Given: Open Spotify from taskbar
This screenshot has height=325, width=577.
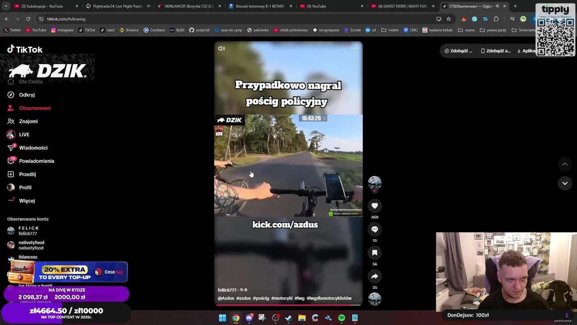Looking at the screenshot, I should pos(342,318).
